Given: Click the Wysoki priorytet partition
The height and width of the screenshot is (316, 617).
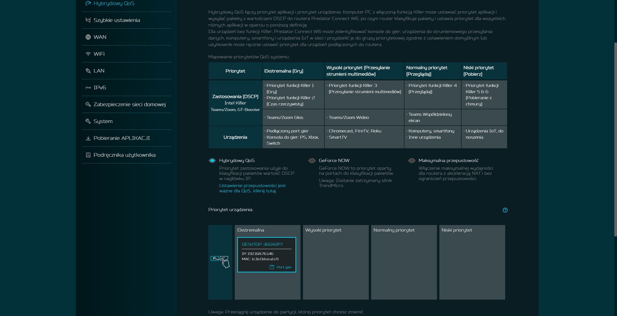Looking at the screenshot, I should (x=335, y=262).
